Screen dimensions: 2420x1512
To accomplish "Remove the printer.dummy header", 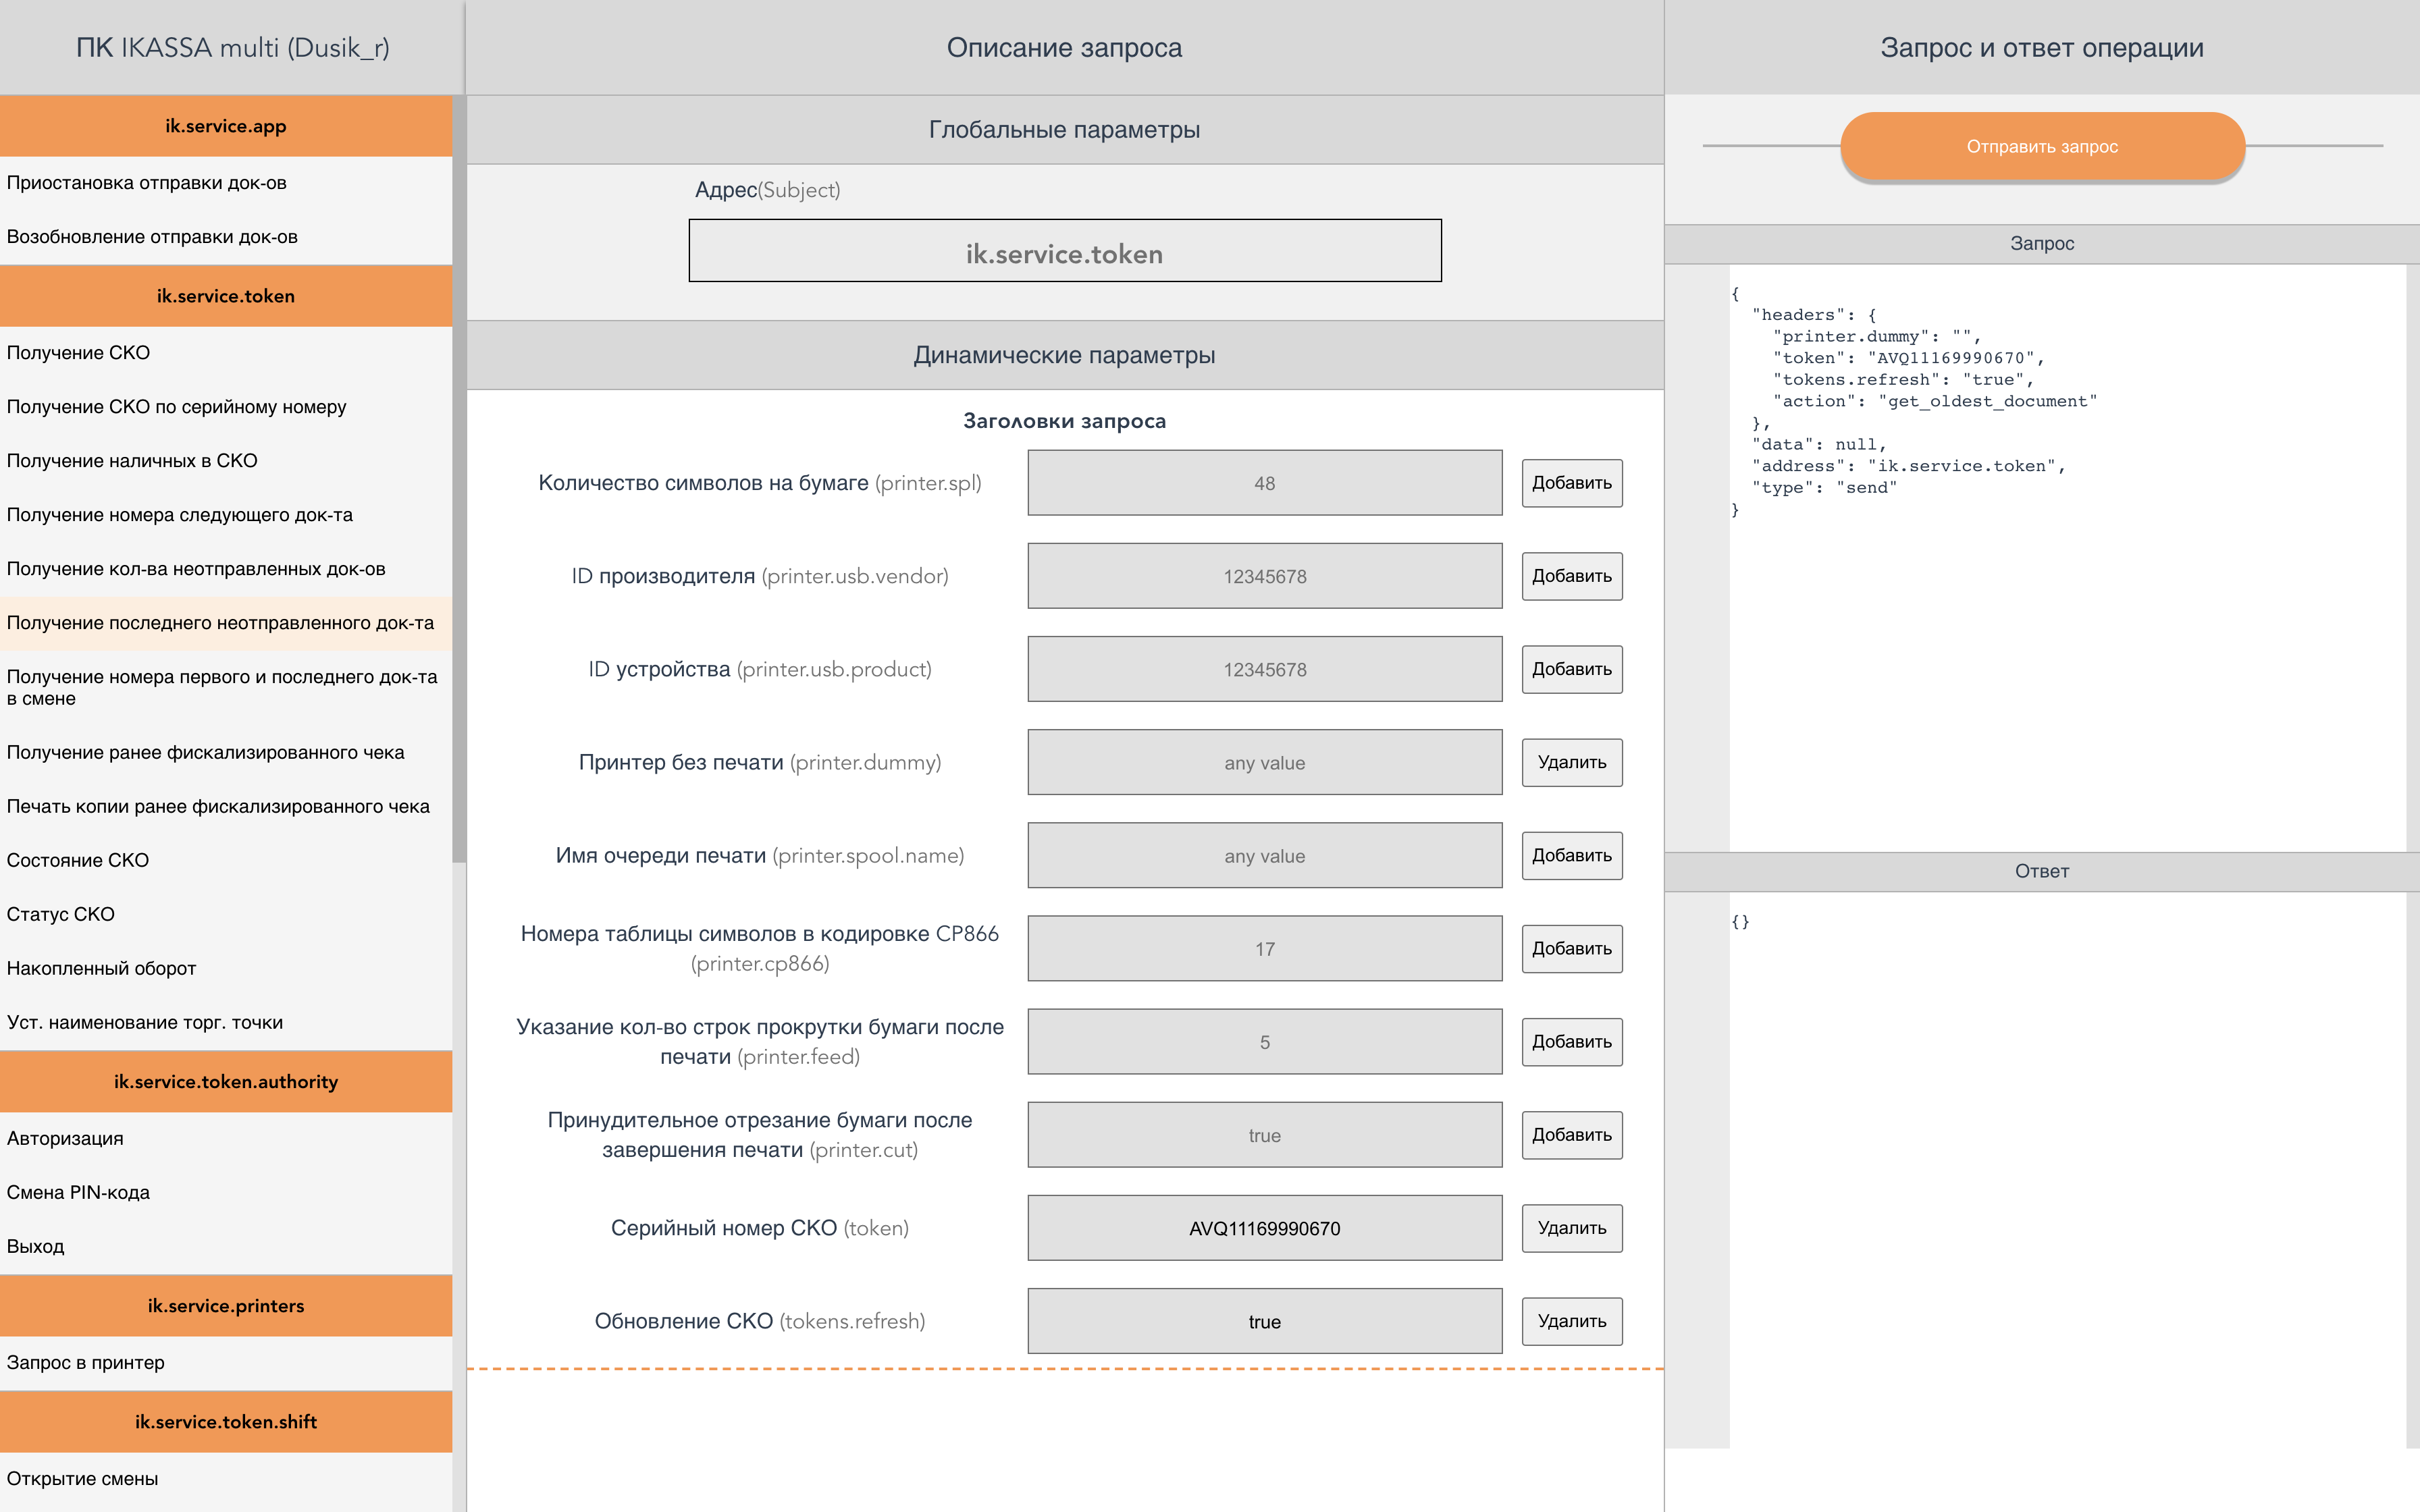I will pyautogui.click(x=1571, y=762).
